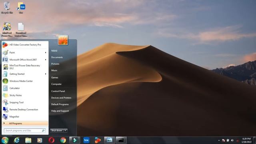Image resolution: width=256 pixels, height=144 pixels.
Task: Open Windows Explorer folder icon on taskbar
Action: 28,140
